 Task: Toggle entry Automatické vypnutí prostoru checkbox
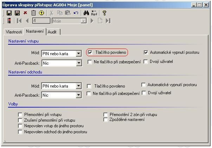click(146, 52)
